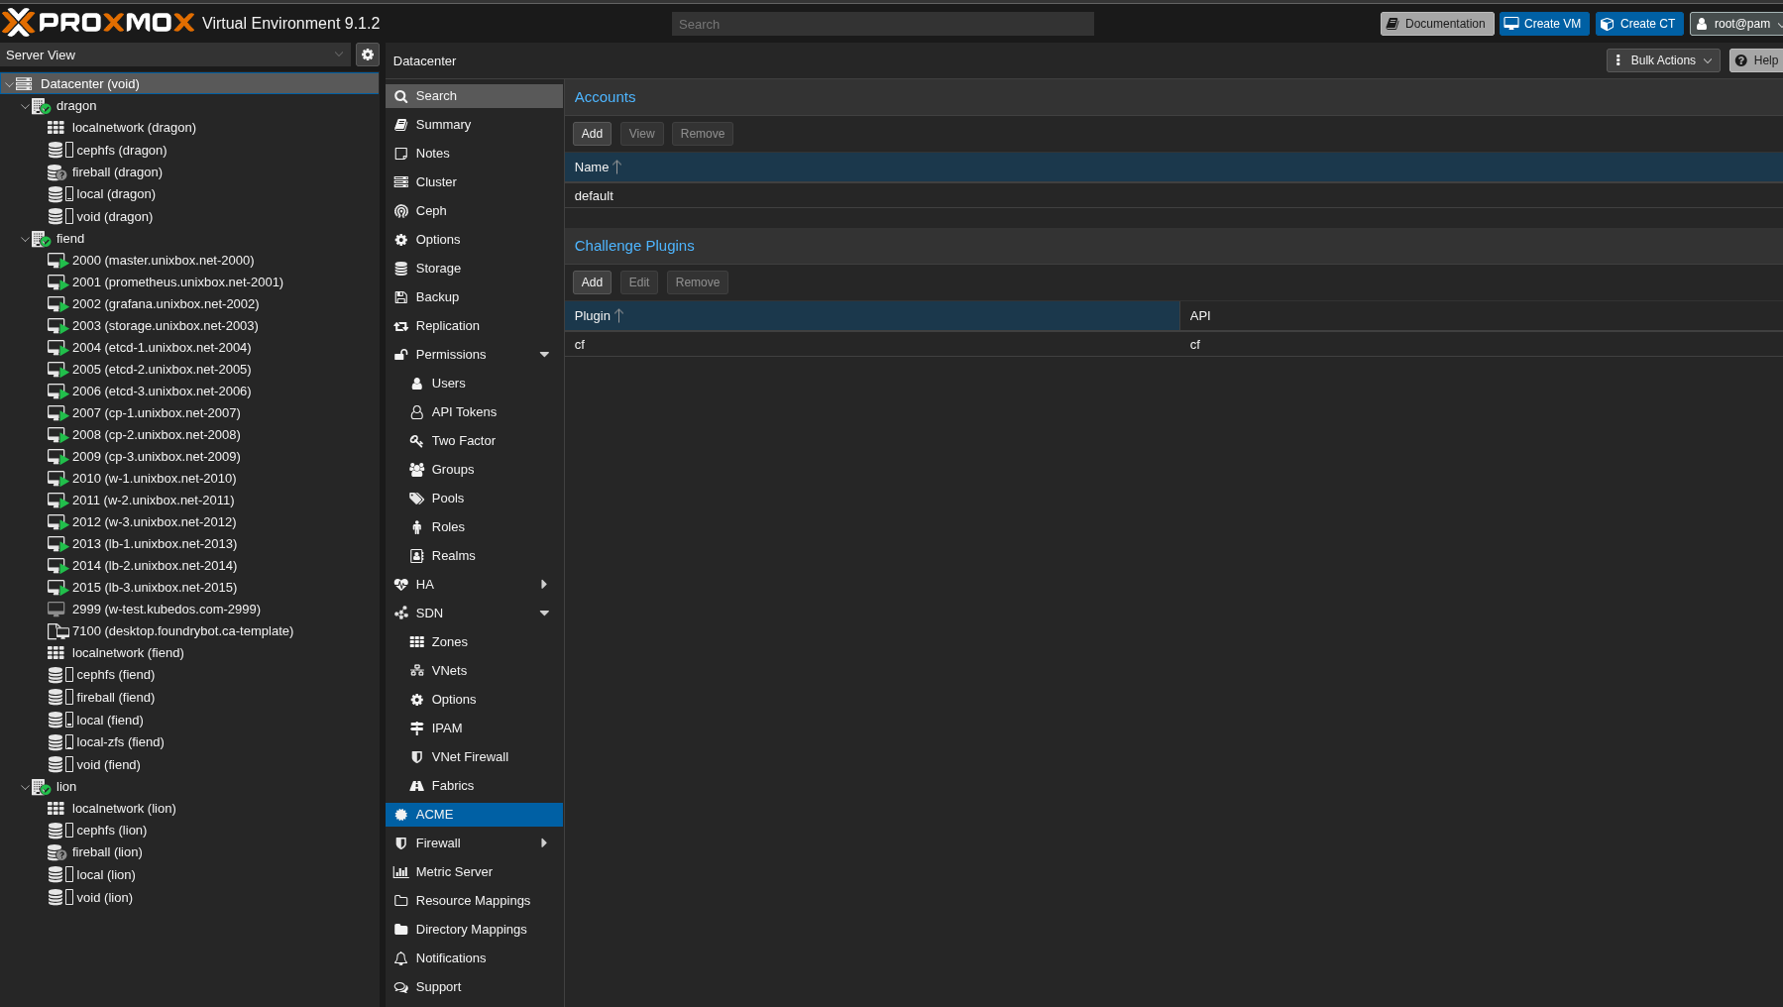Open the Cluster section
1783x1007 pixels.
point(437,181)
